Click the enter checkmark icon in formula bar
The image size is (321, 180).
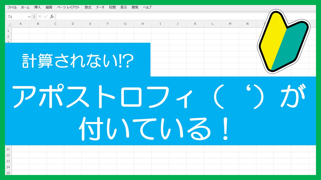[x=46, y=16]
